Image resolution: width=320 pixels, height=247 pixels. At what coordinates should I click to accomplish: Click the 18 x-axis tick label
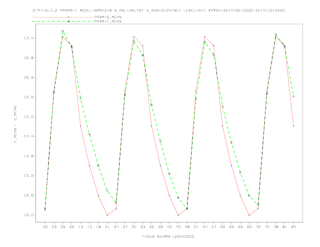click(x=98, y=227)
